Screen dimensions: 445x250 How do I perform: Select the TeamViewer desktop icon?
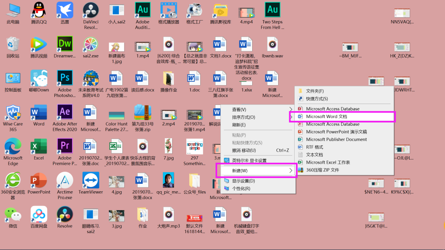click(x=91, y=180)
